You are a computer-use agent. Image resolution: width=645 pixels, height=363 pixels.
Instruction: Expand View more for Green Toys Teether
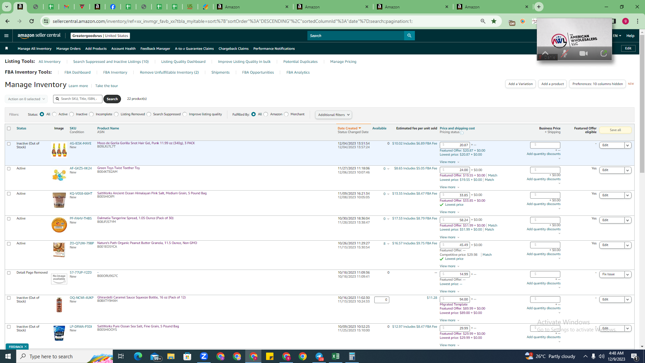point(449,187)
